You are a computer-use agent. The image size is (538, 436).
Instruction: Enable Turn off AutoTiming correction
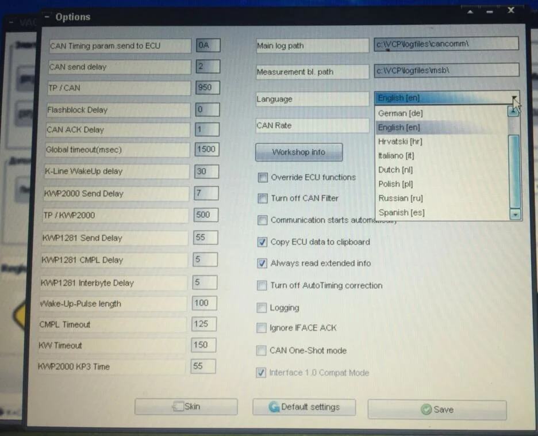click(262, 285)
